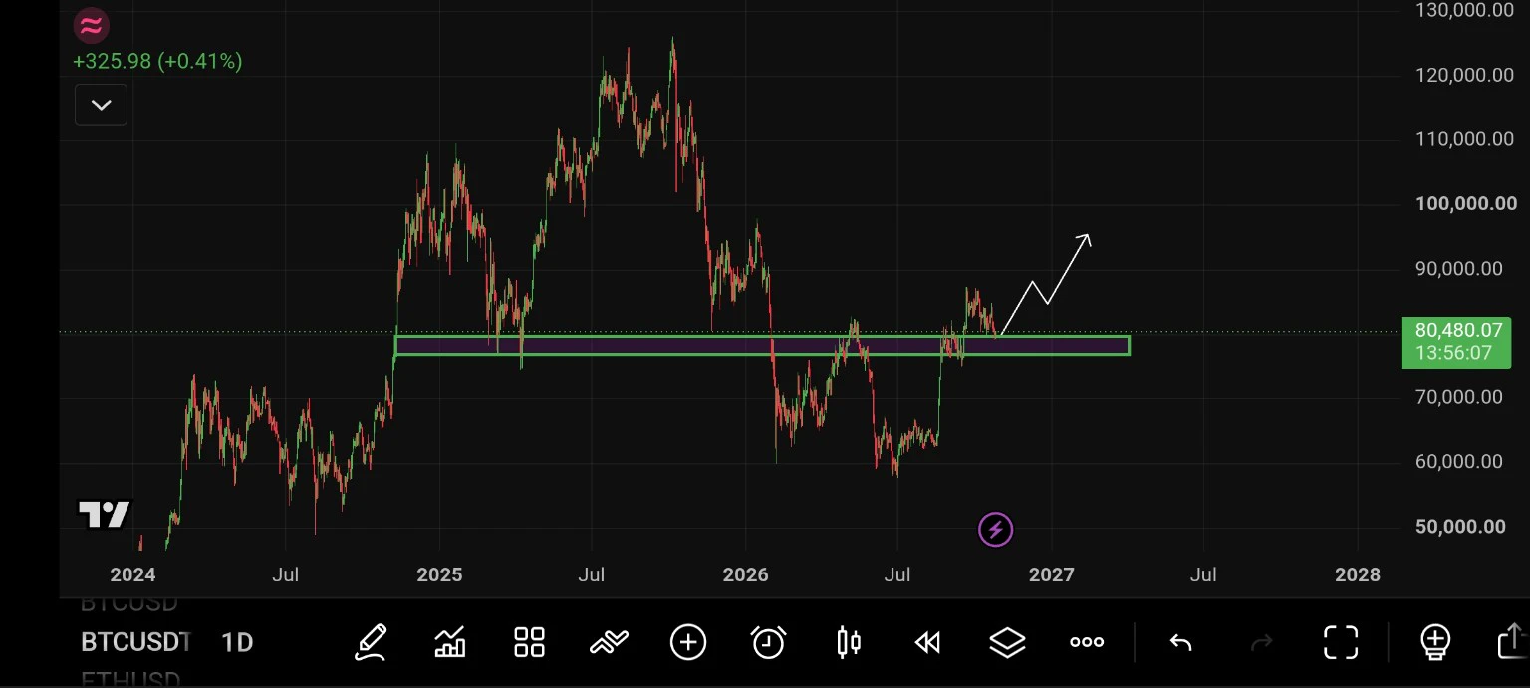Screen dimensions: 1530x688
Task: Open the object tree layers icon
Action: click(1007, 642)
